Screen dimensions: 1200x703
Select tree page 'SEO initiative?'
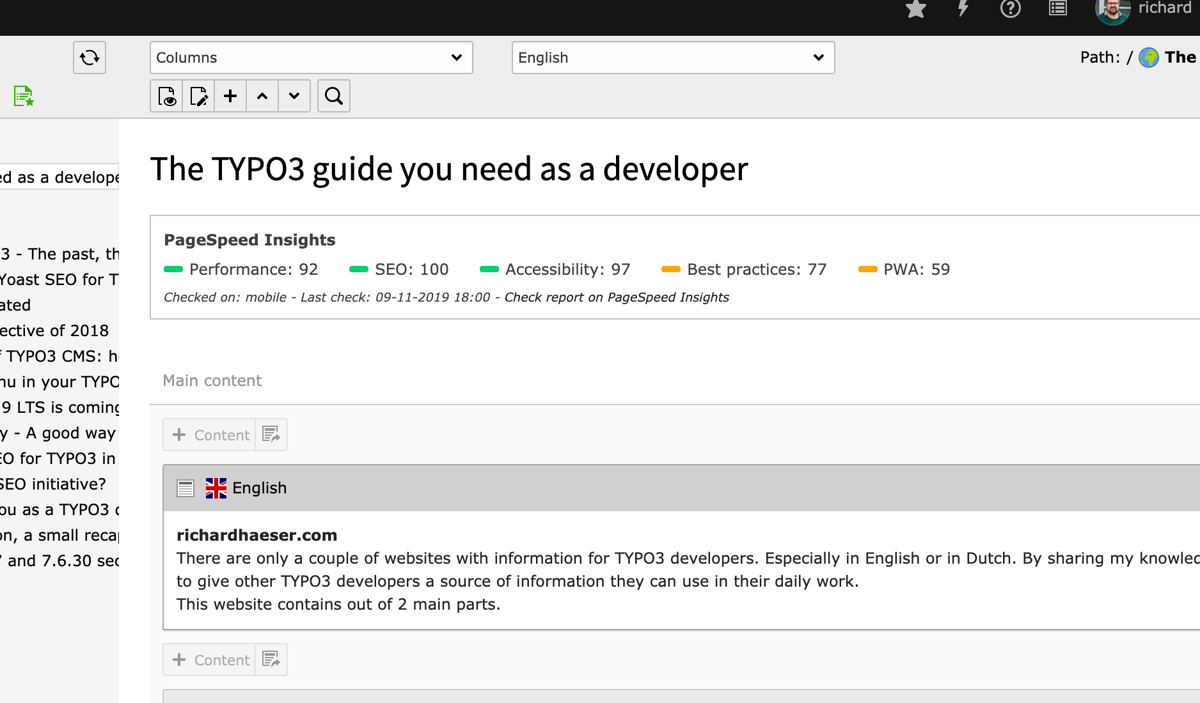(x=53, y=484)
